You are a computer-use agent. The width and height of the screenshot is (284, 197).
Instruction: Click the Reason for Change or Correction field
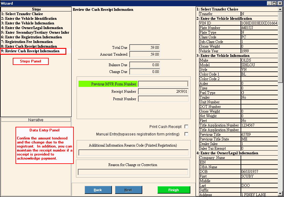(133, 172)
